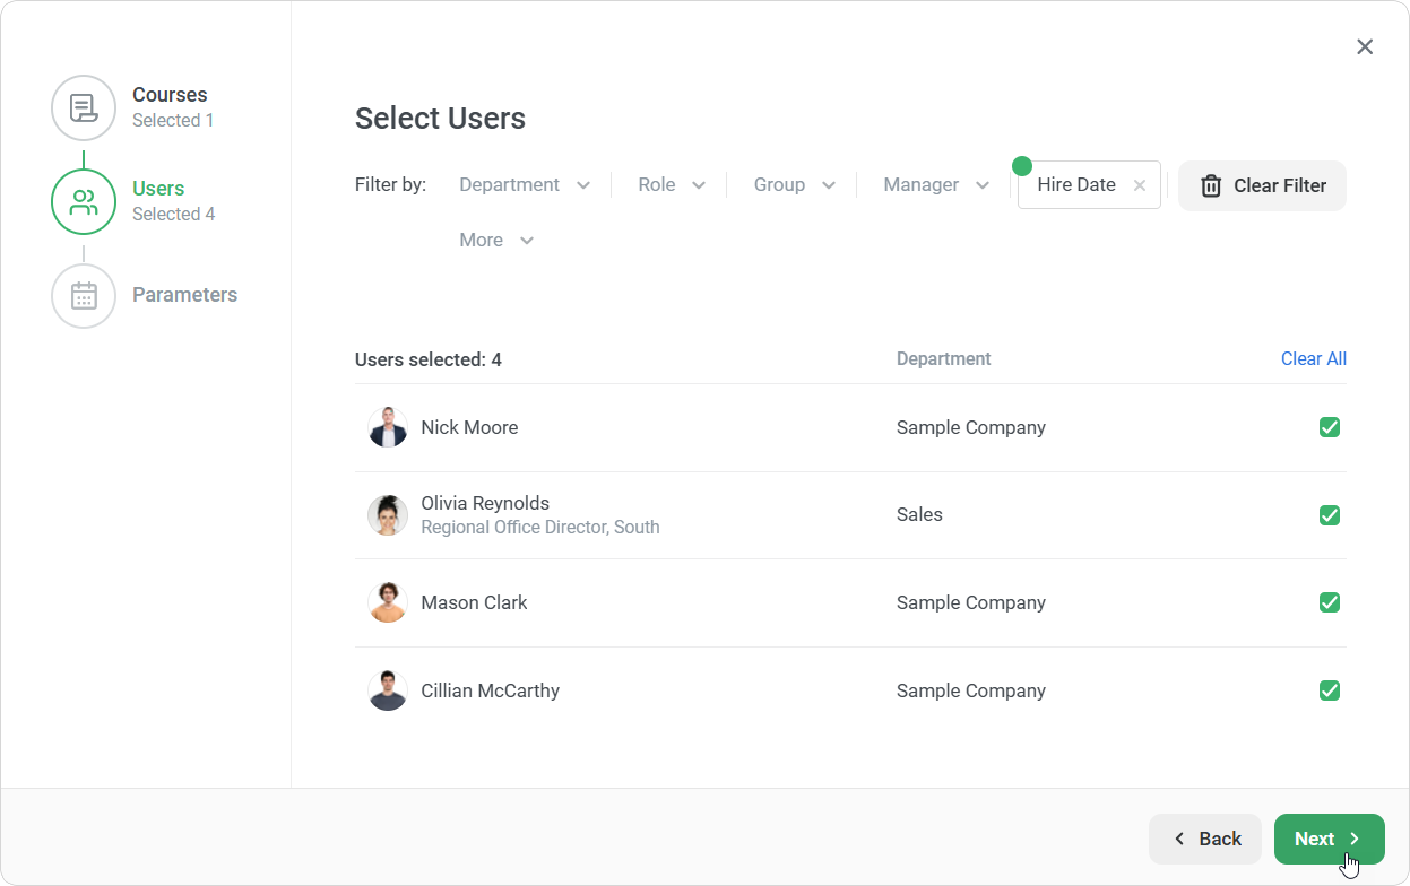Expand the More filters menu
Image resolution: width=1410 pixels, height=886 pixels.
[495, 240]
